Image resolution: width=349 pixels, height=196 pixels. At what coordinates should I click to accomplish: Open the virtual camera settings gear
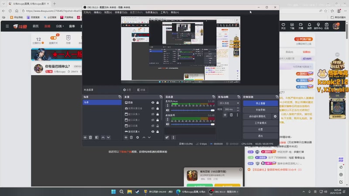pos(275,116)
